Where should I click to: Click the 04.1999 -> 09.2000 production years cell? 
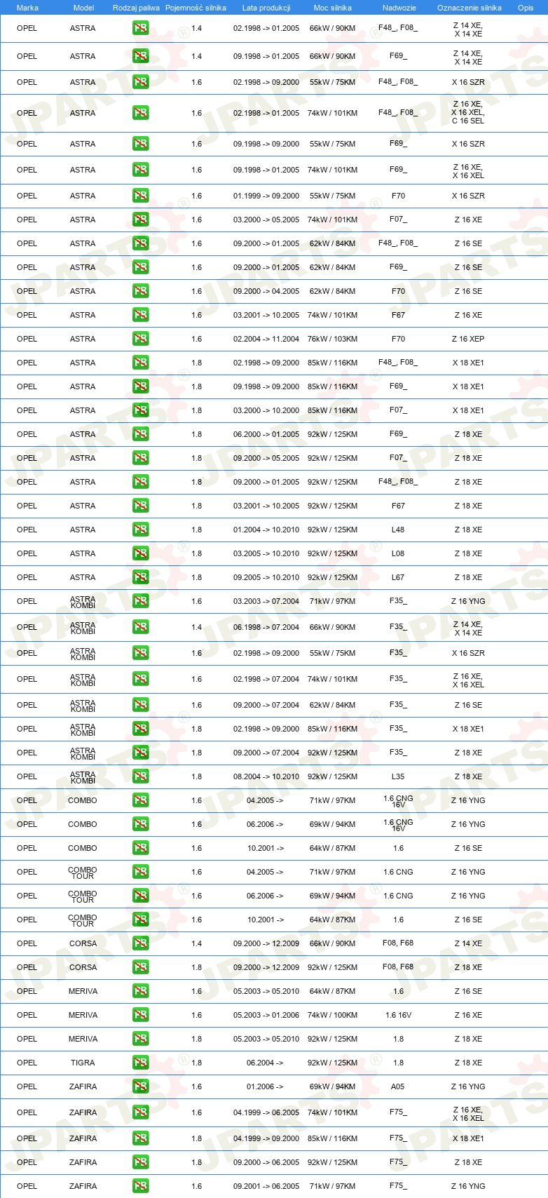point(266,1138)
